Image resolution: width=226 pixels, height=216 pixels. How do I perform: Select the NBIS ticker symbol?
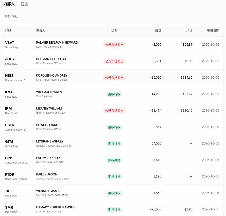[x=9, y=76]
